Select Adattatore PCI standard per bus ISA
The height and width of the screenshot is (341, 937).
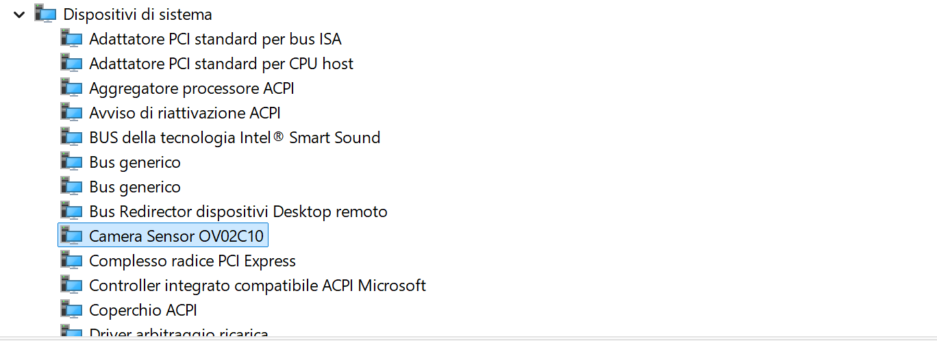point(215,39)
